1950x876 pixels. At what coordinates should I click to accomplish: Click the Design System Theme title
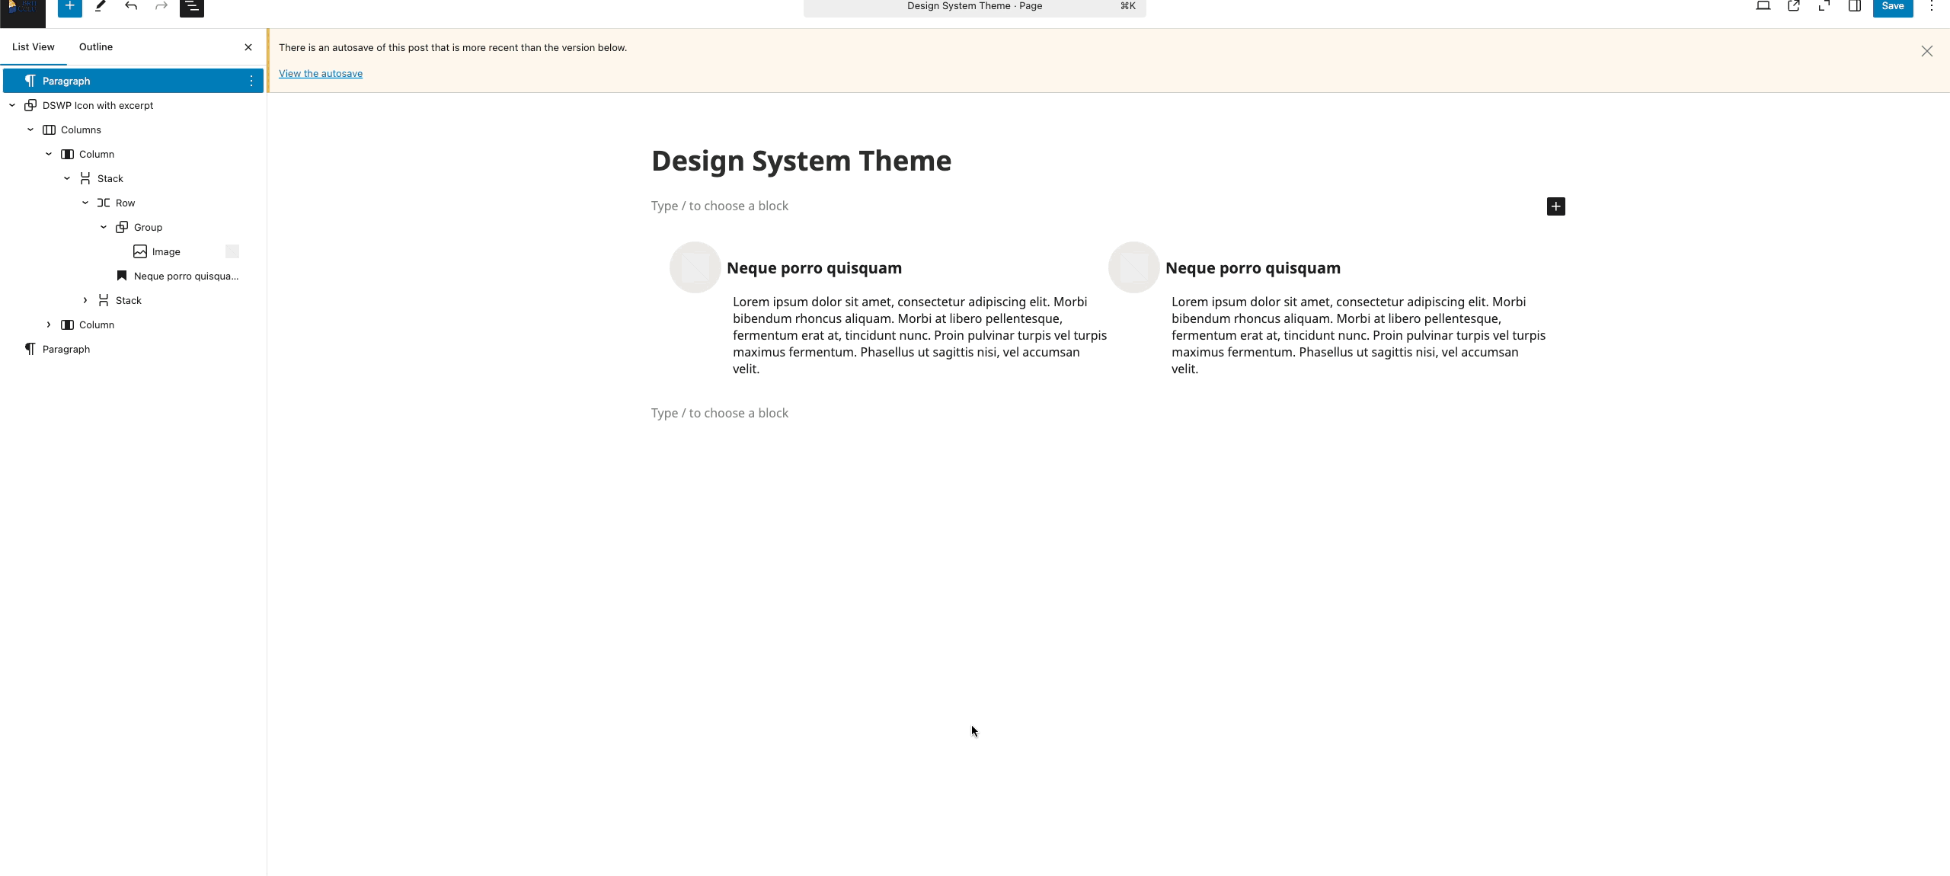[x=801, y=161]
